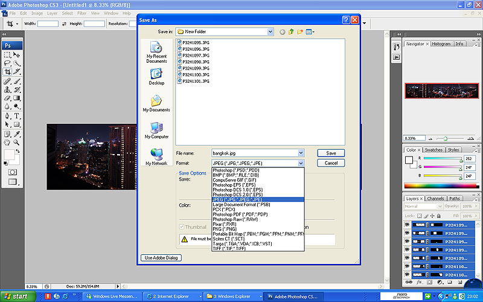Select the Pen tool
The height and width of the screenshot is (302, 483).
point(7,116)
